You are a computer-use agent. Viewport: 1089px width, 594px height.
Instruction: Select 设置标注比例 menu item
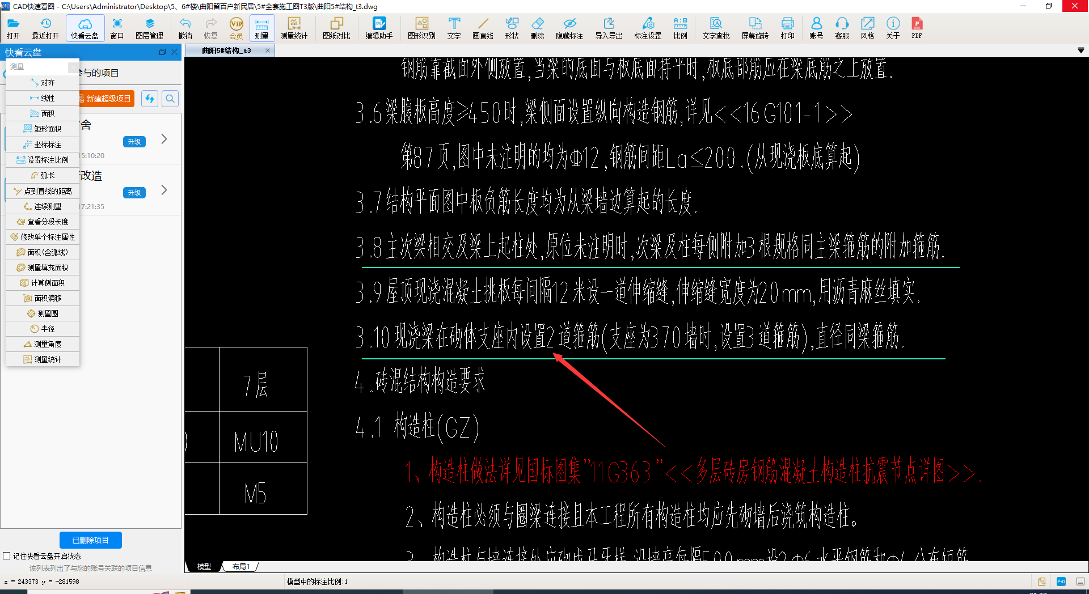[43, 160]
